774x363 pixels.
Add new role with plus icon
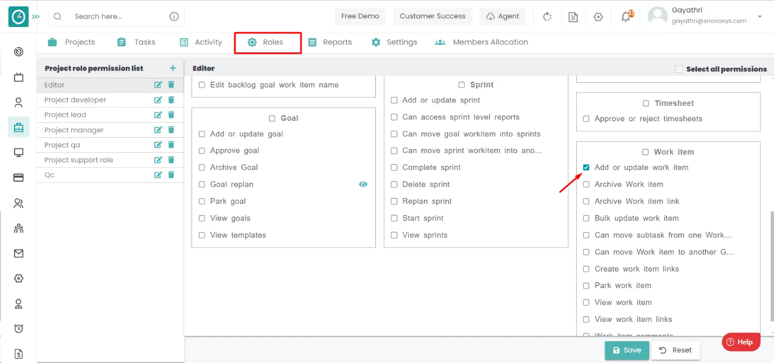tap(173, 68)
